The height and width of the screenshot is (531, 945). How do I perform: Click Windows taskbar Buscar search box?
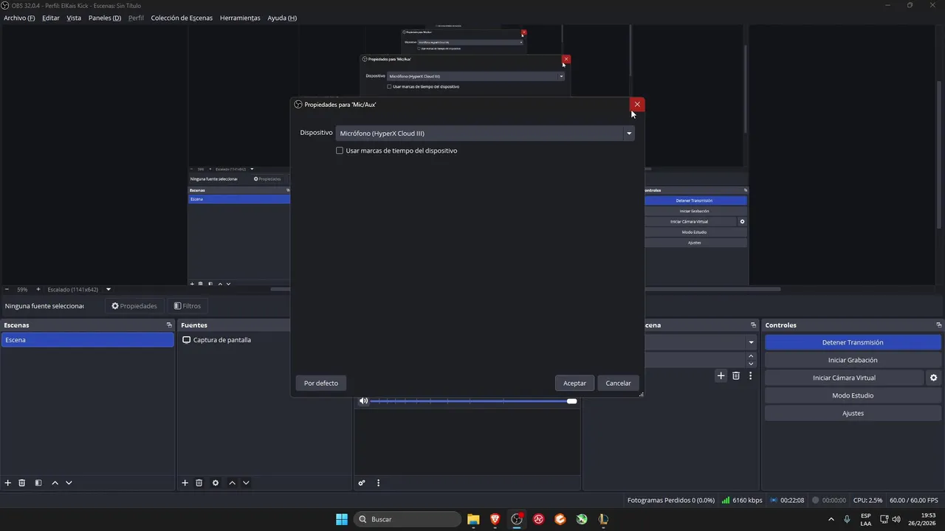click(x=408, y=519)
